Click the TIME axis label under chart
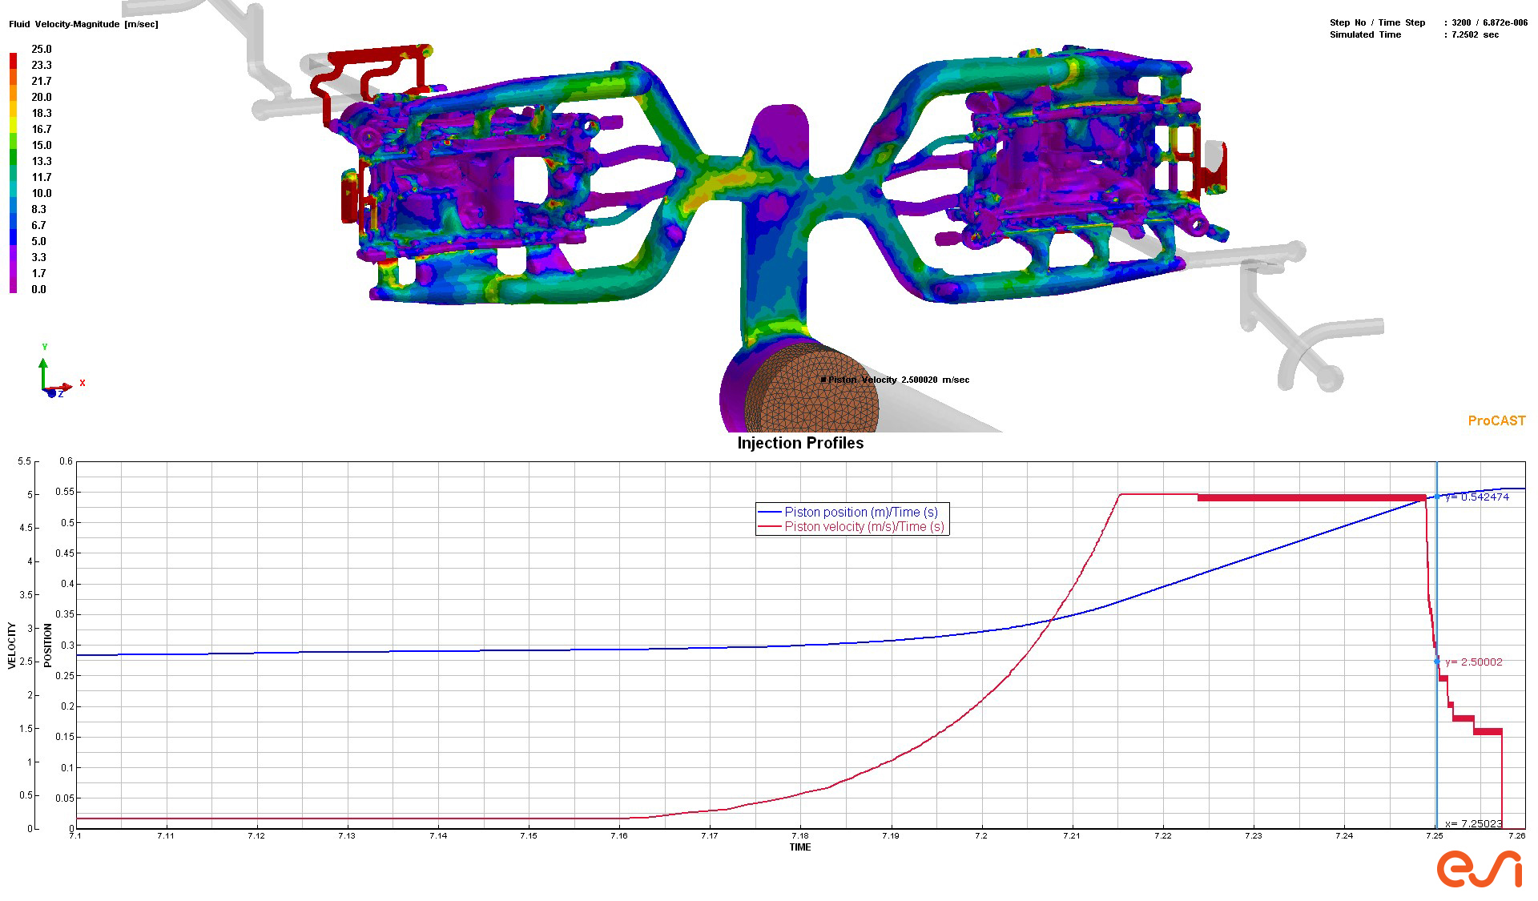 (x=799, y=847)
